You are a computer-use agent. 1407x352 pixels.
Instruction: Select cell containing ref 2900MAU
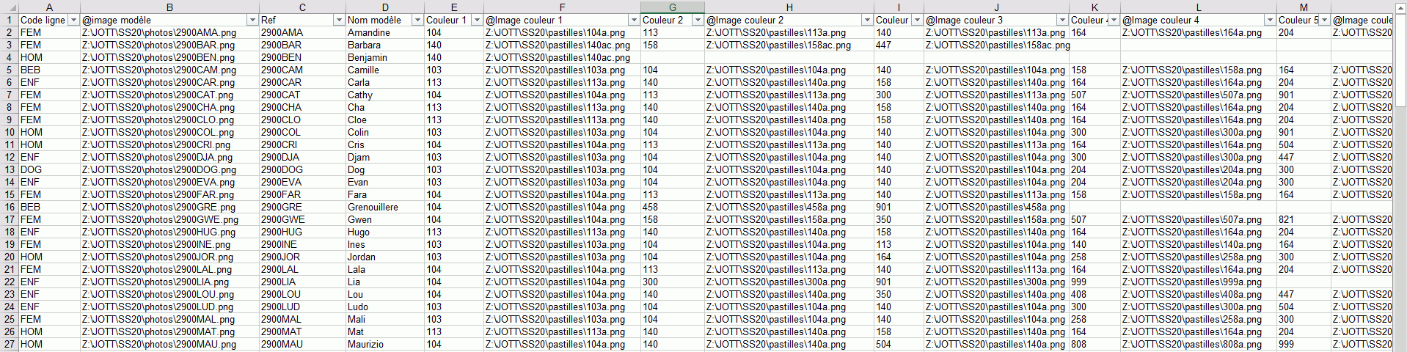coord(282,344)
